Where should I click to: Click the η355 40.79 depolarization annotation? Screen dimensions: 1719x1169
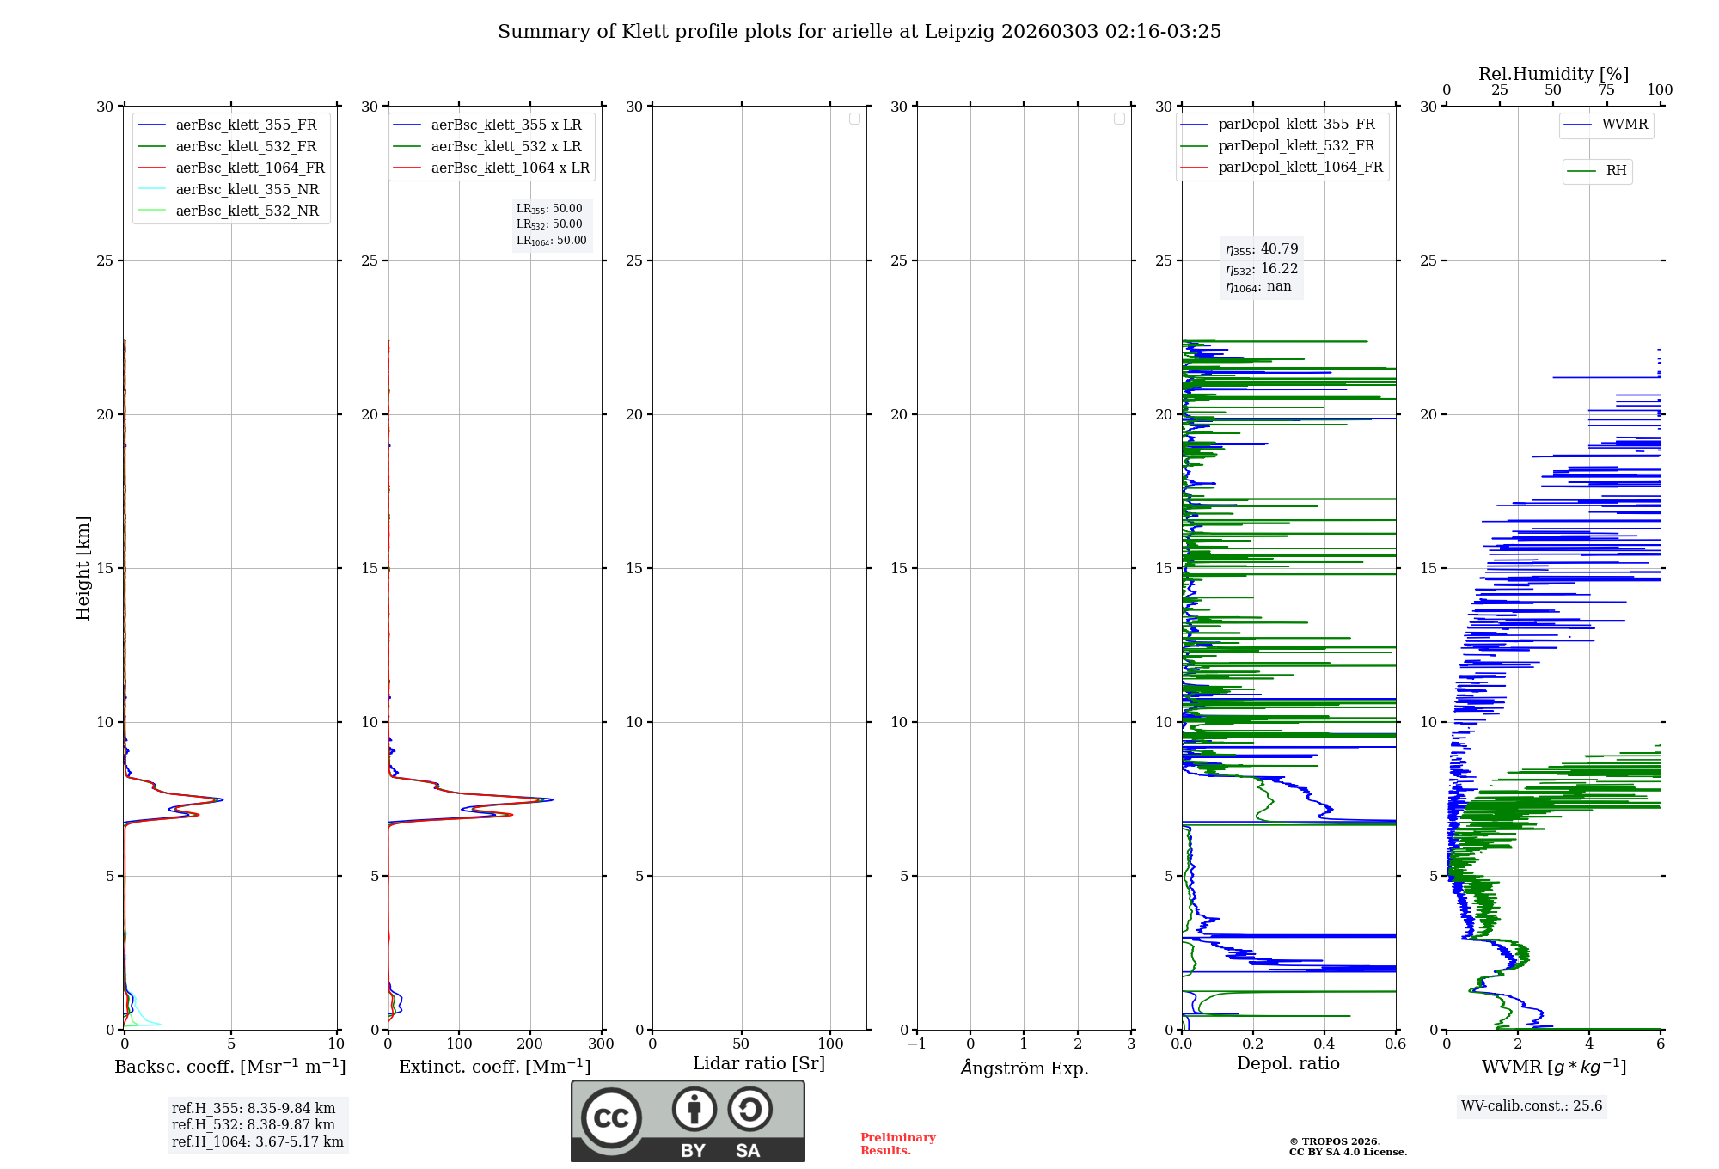click(1262, 249)
